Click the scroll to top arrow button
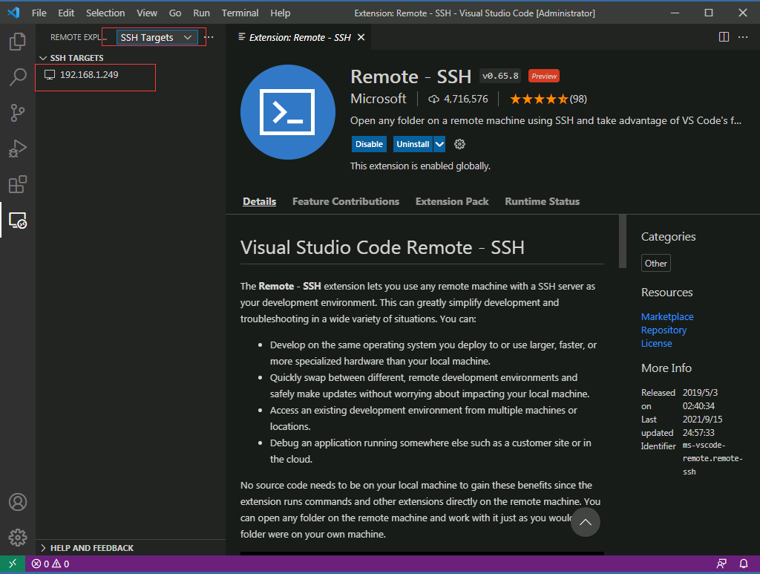This screenshot has height=574, width=760. pyautogui.click(x=585, y=522)
